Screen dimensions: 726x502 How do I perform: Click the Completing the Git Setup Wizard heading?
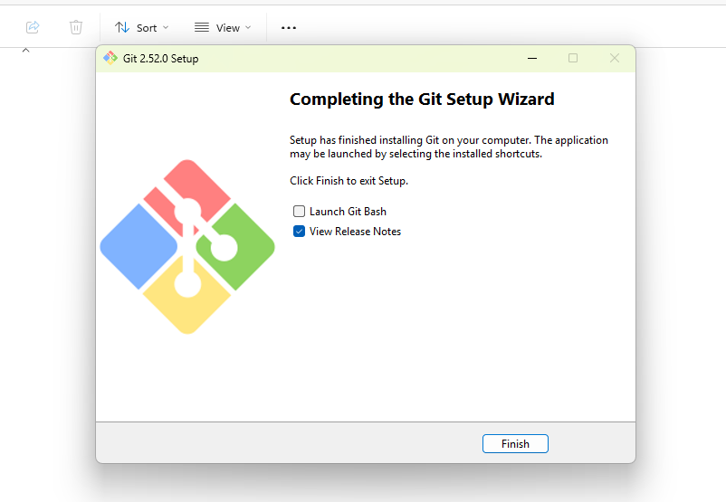pos(422,99)
